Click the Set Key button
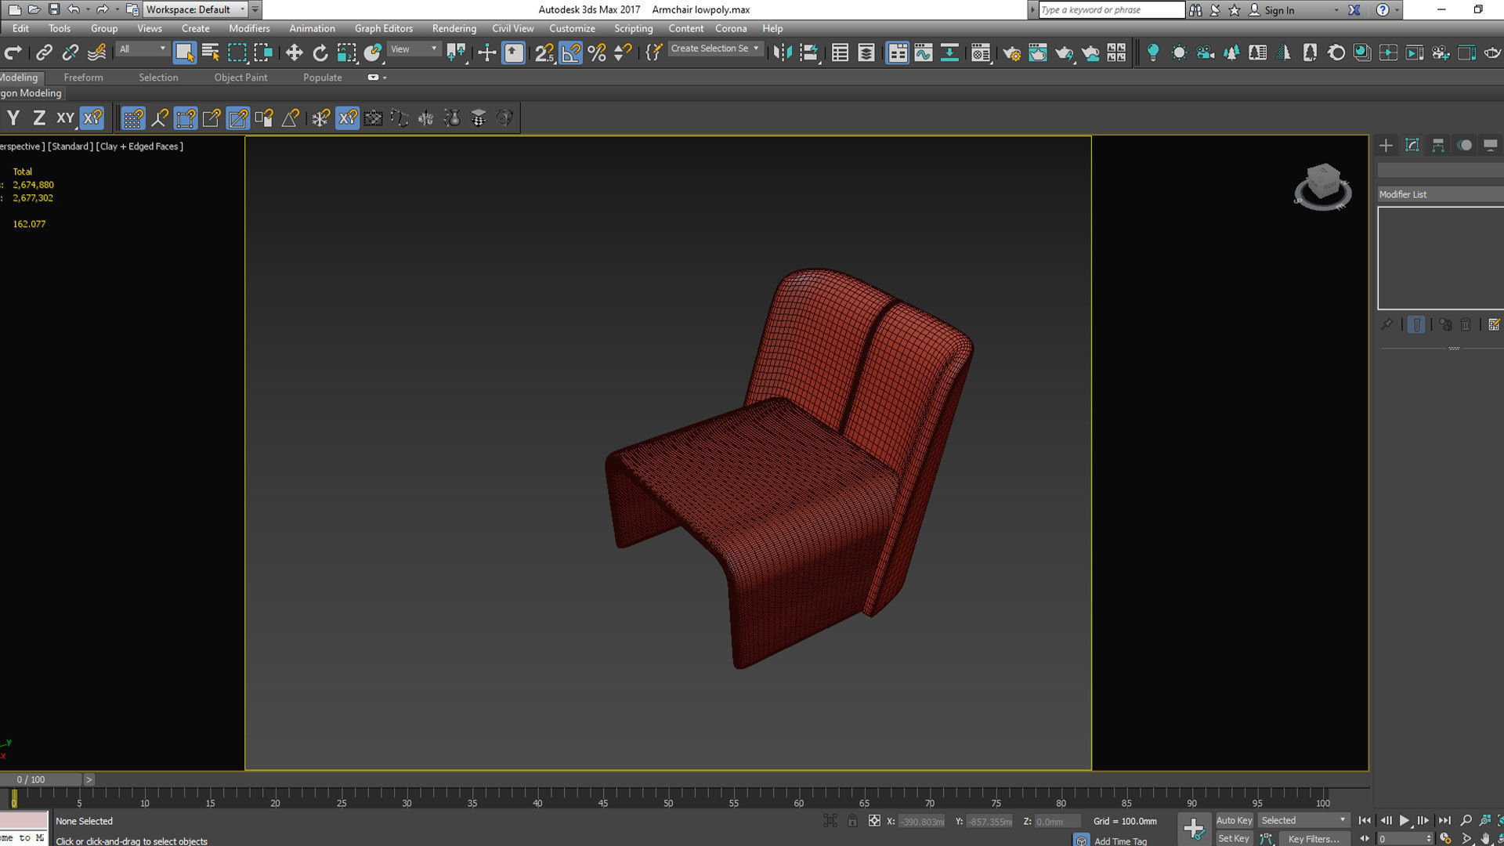The width and height of the screenshot is (1504, 846). pyautogui.click(x=1234, y=838)
